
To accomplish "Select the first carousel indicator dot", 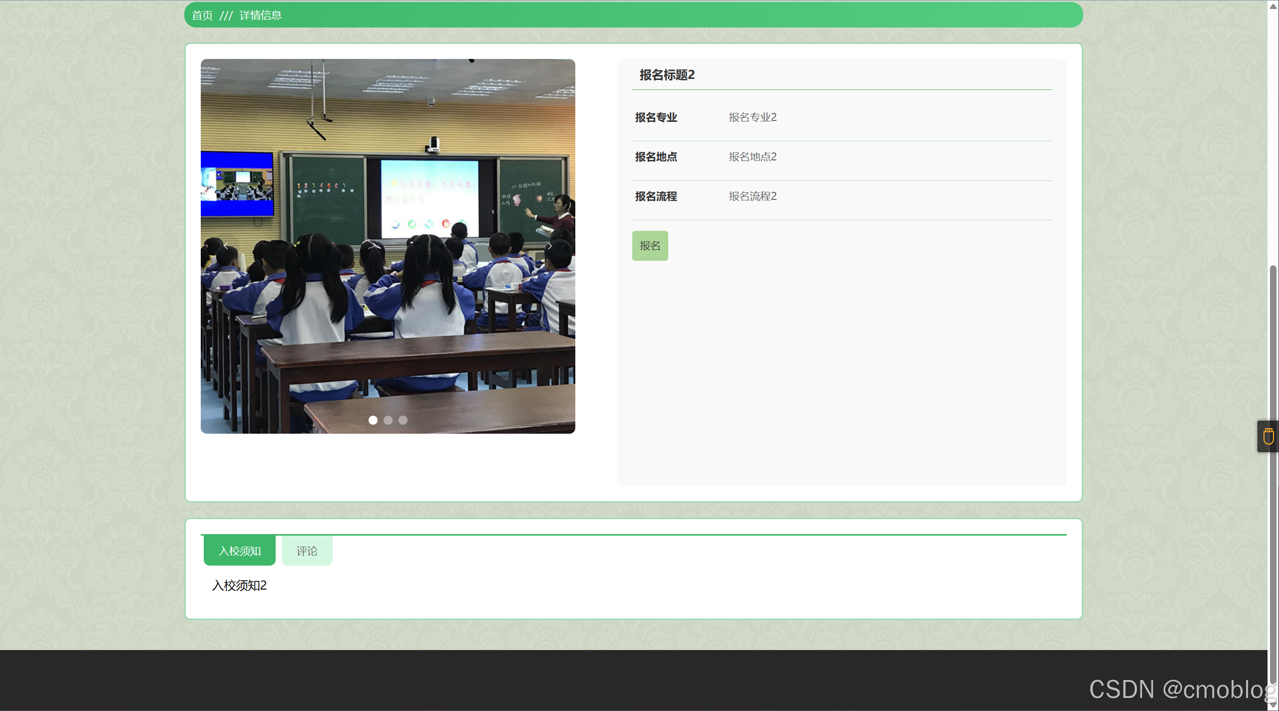I will (373, 420).
